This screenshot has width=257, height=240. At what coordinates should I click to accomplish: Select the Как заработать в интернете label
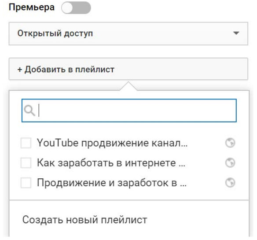[x=111, y=163]
